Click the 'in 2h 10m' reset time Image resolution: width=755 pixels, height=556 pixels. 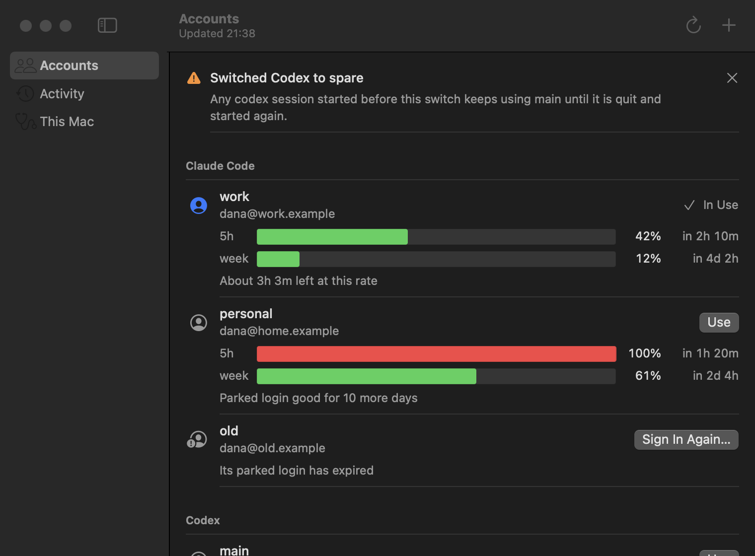[710, 236]
